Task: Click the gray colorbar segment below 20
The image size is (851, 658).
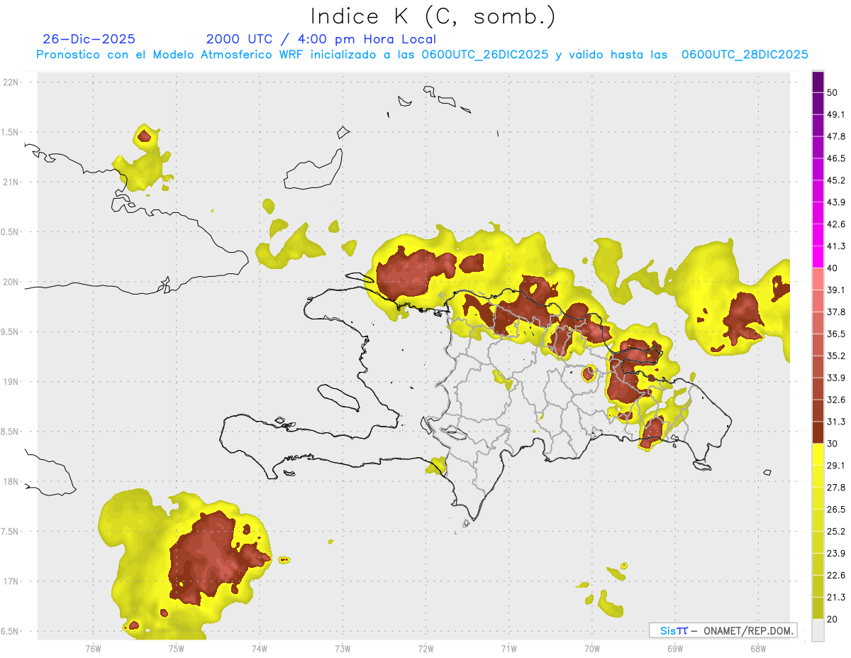Action: (818, 630)
